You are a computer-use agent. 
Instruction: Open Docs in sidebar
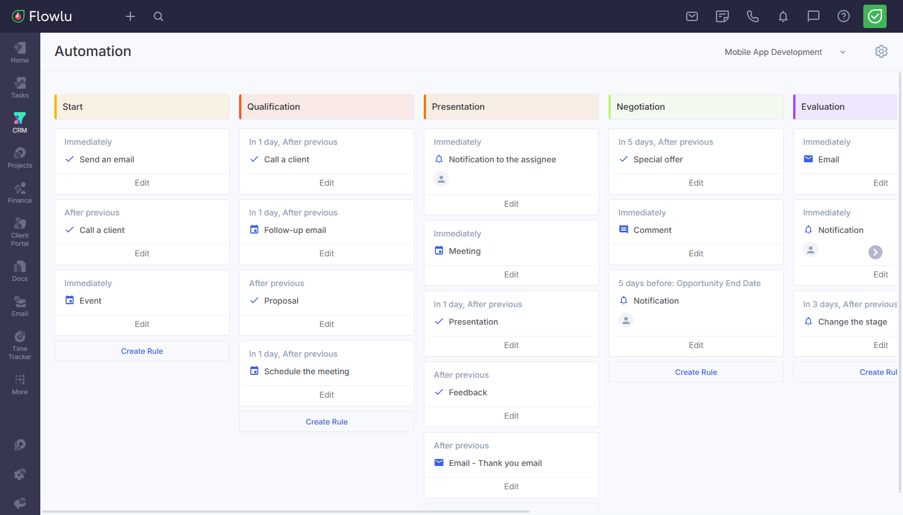point(20,271)
